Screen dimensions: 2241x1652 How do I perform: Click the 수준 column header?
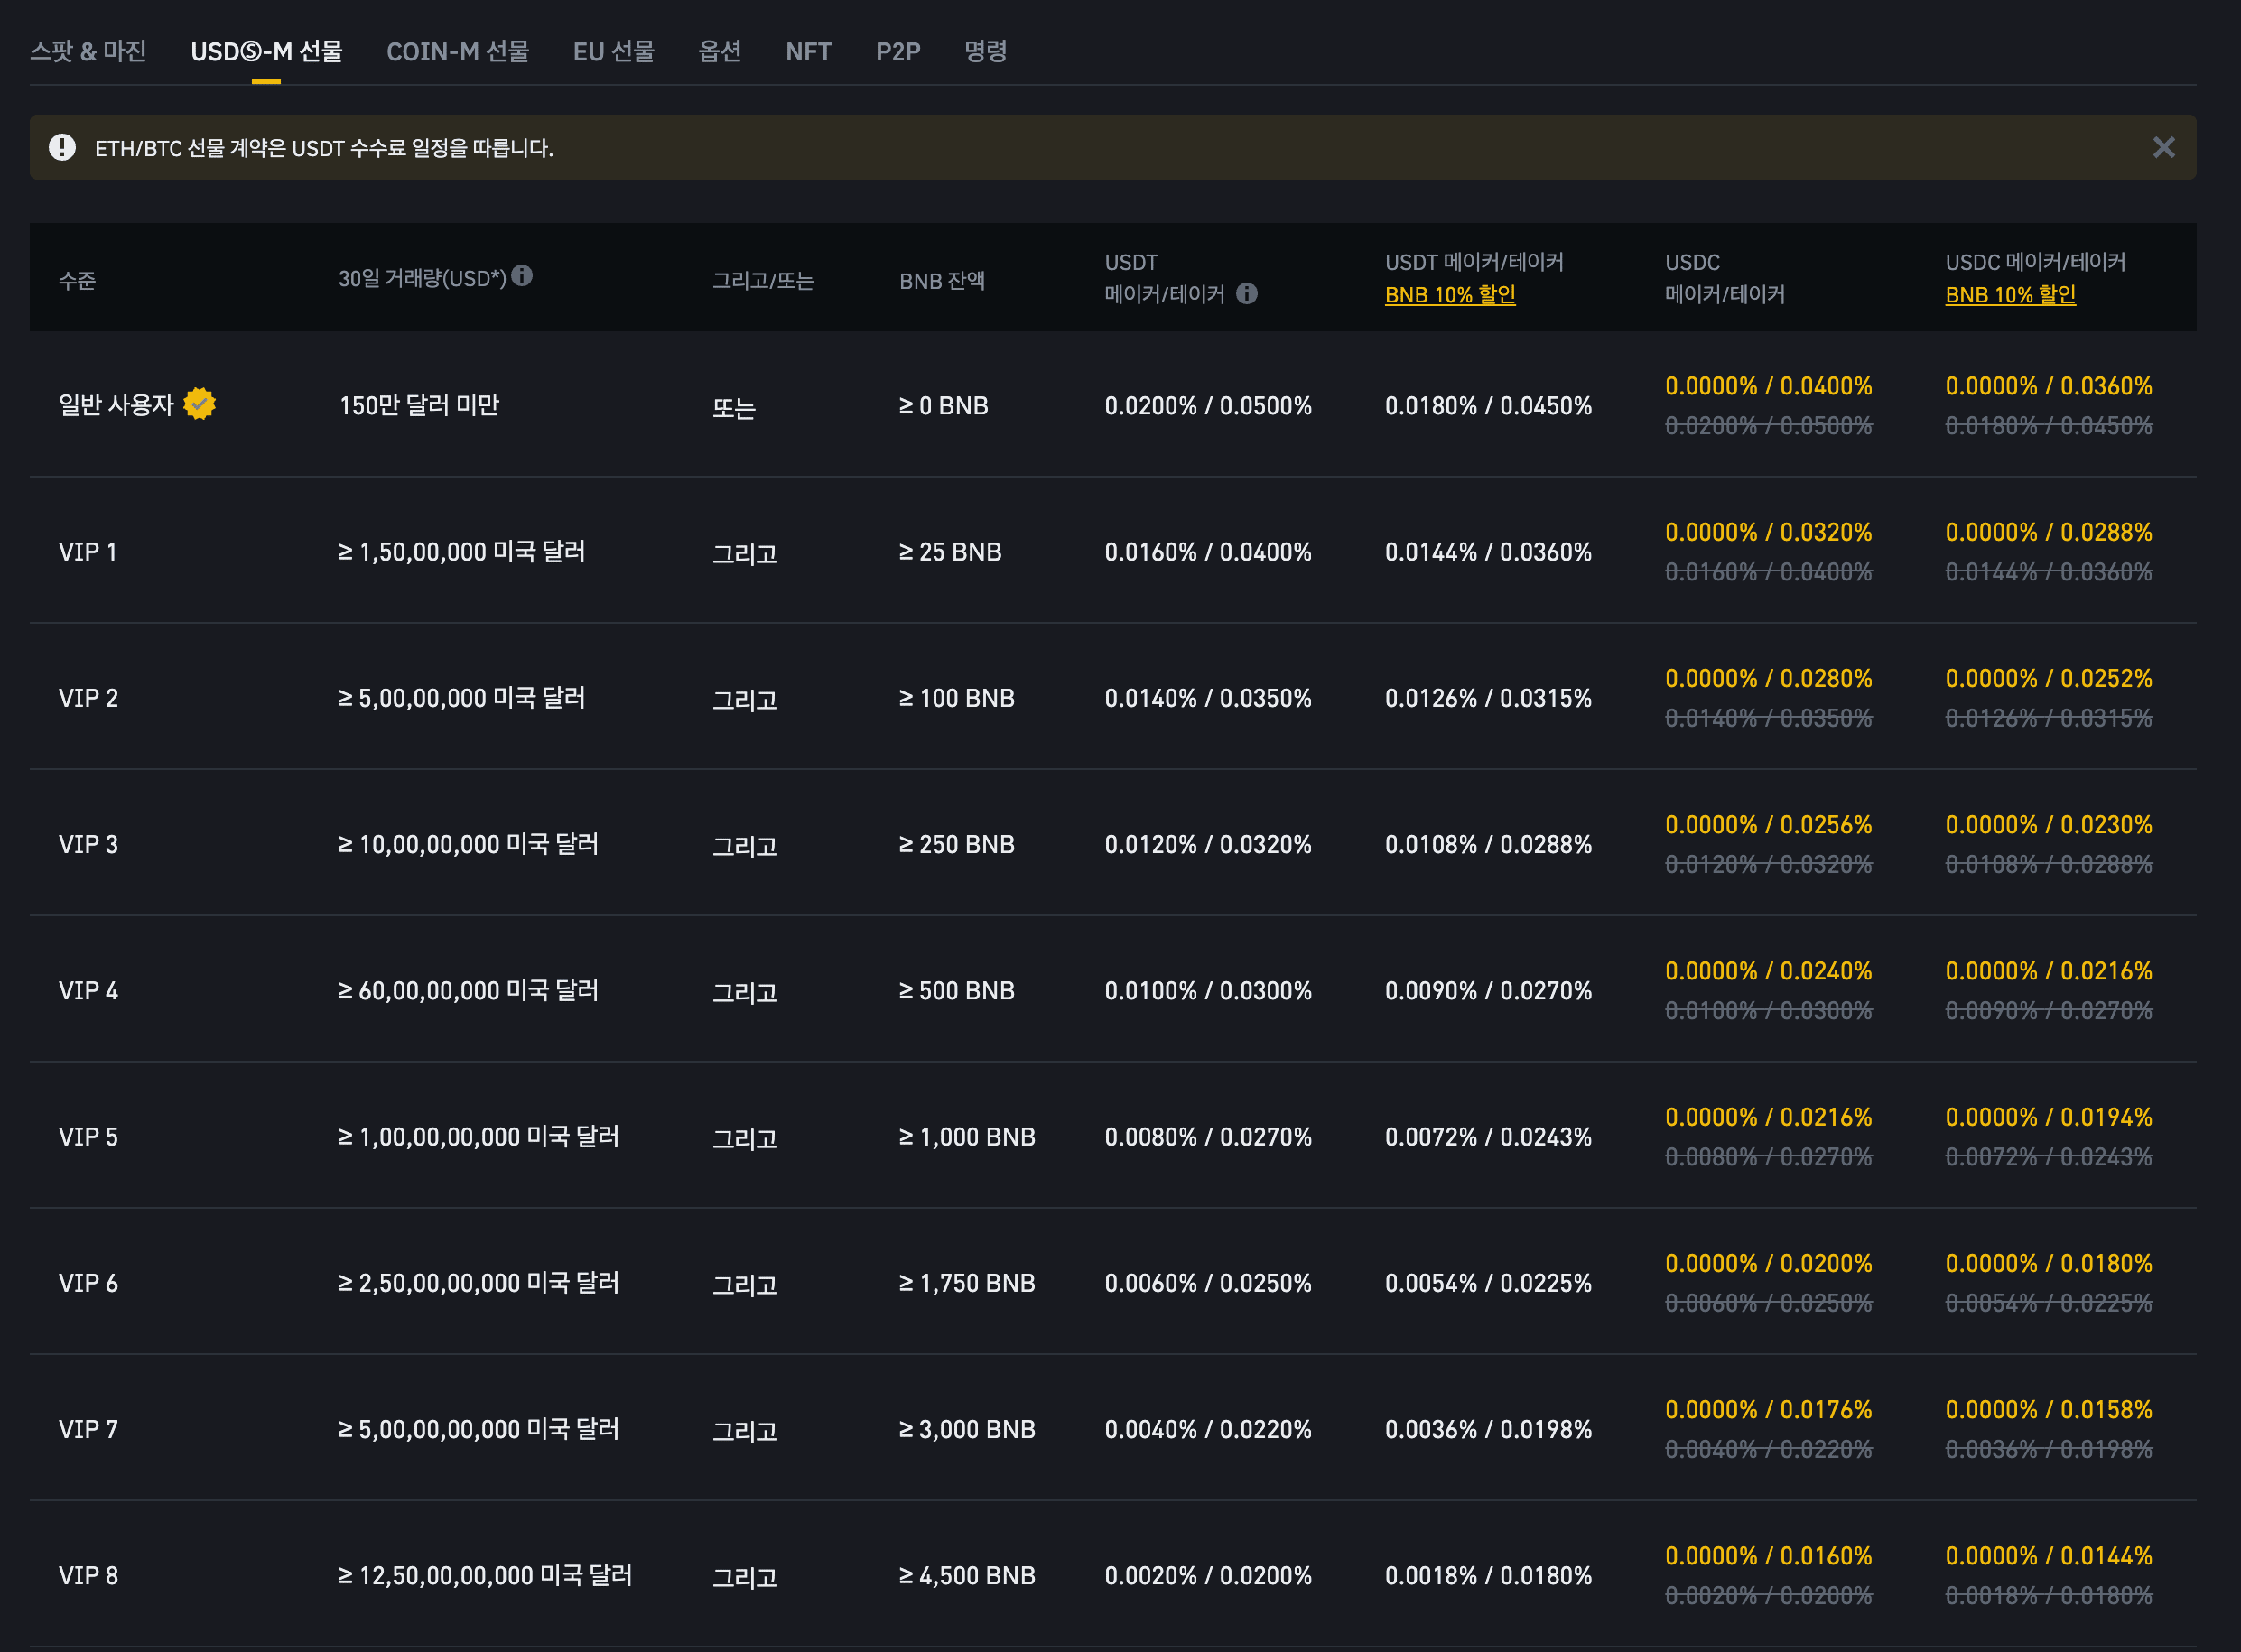pyautogui.click(x=77, y=281)
